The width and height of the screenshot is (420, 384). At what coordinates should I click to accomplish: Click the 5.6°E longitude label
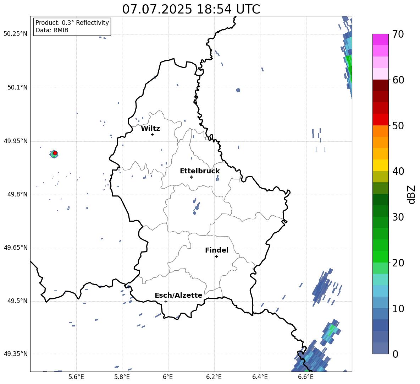(x=76, y=377)
